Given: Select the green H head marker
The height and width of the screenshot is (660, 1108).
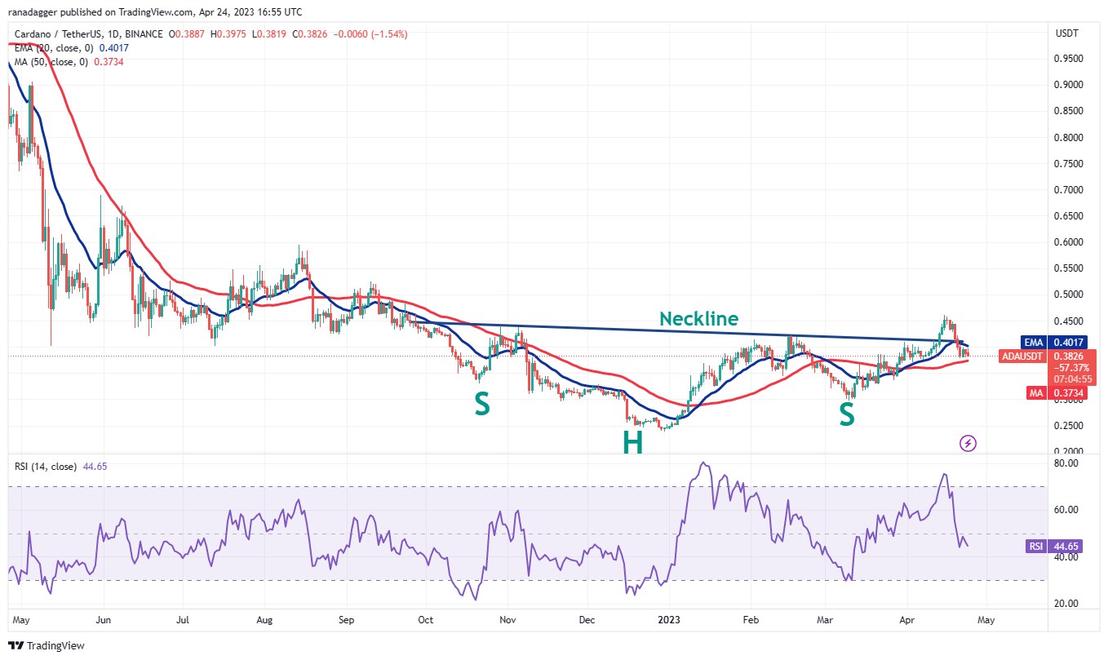Looking at the screenshot, I should (633, 441).
